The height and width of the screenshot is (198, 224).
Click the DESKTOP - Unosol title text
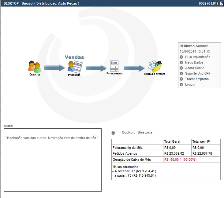(x=41, y=3)
